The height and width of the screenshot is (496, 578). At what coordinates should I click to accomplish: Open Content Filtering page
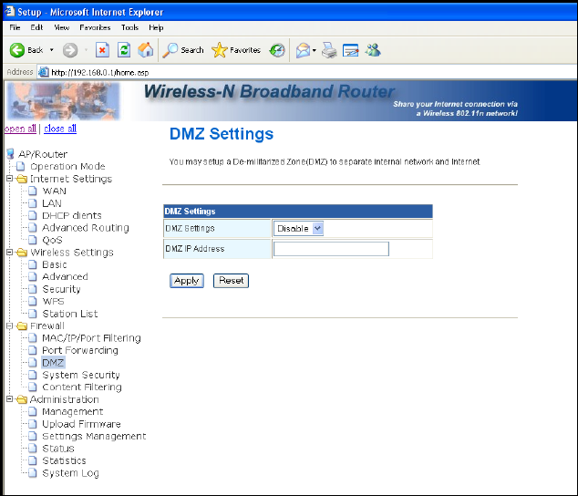(x=82, y=387)
